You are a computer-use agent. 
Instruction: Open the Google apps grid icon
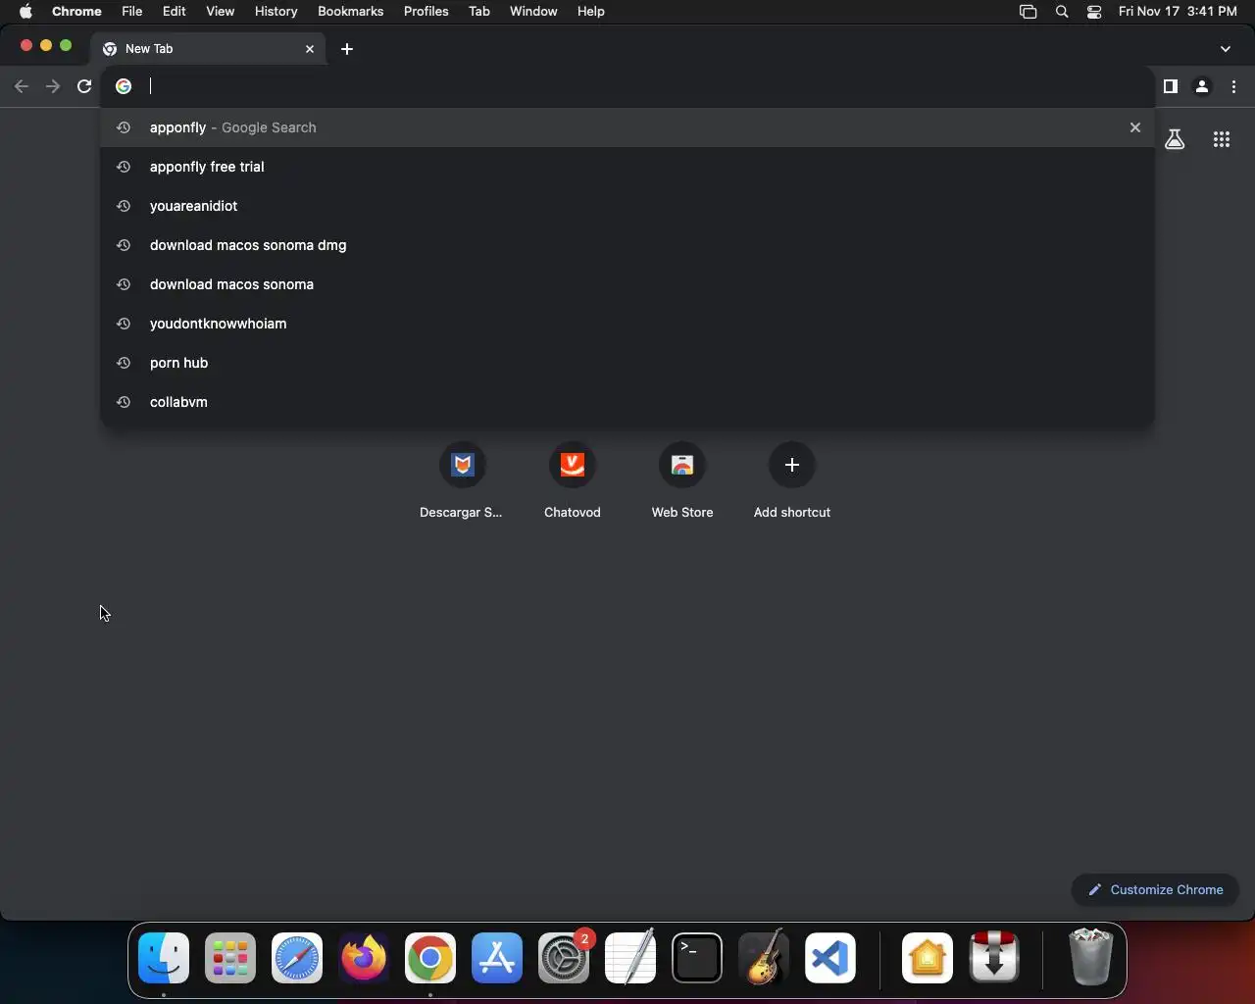[x=1222, y=139]
